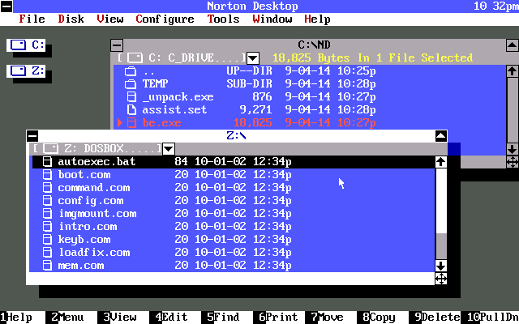Open the Disk menu
Viewport: 519px width, 324px height.
[71, 19]
